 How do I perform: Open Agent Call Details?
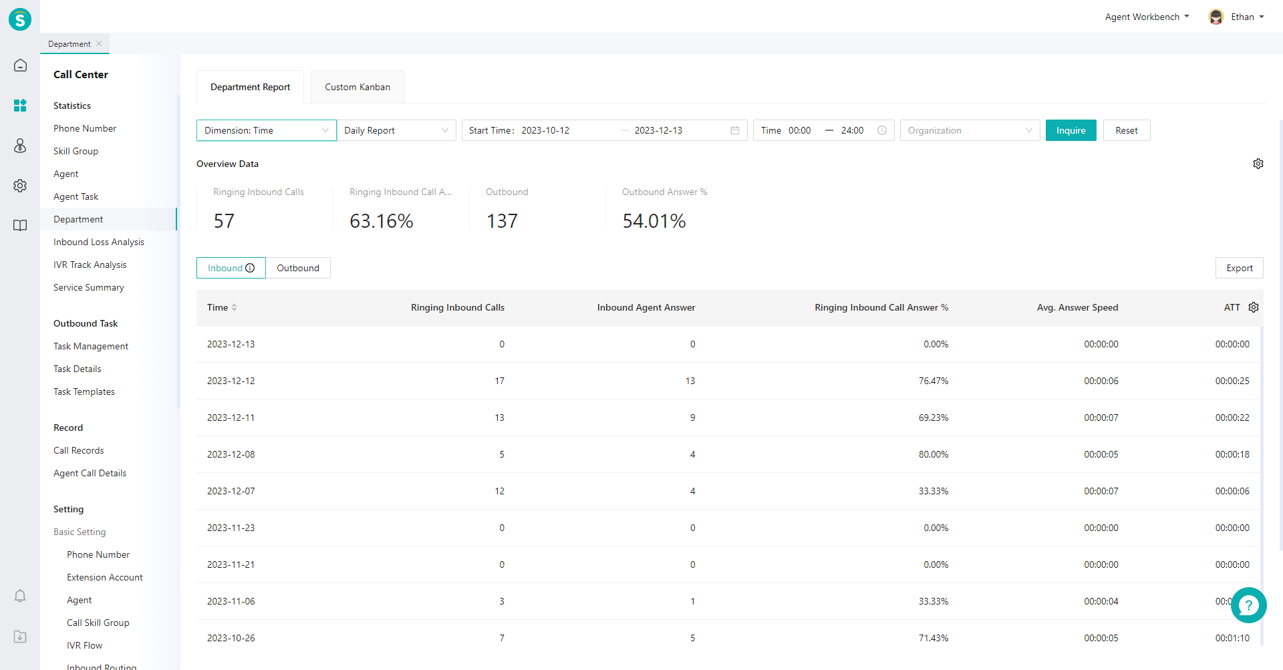click(x=90, y=473)
